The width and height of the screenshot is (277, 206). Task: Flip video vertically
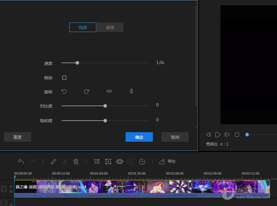tap(131, 91)
